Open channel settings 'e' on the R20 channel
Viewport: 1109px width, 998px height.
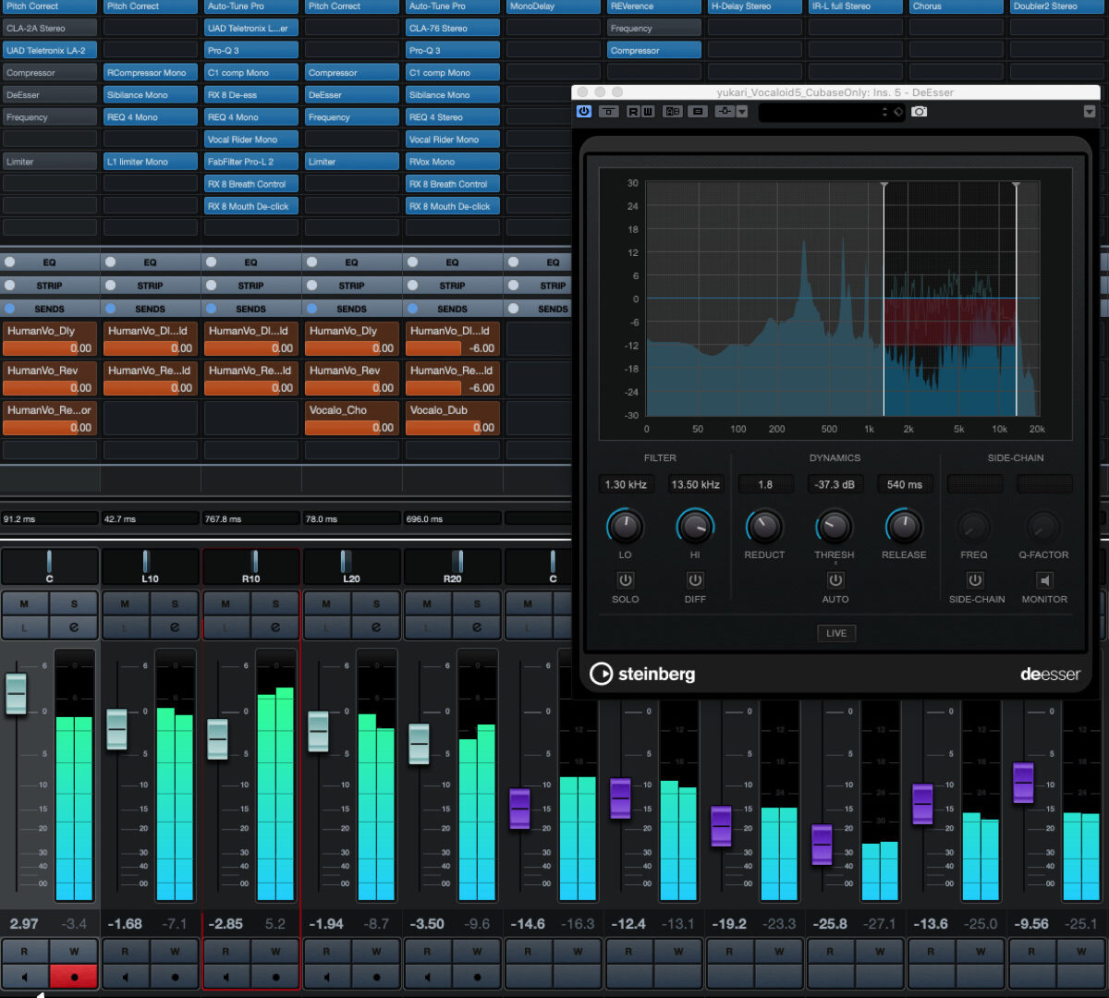click(477, 627)
